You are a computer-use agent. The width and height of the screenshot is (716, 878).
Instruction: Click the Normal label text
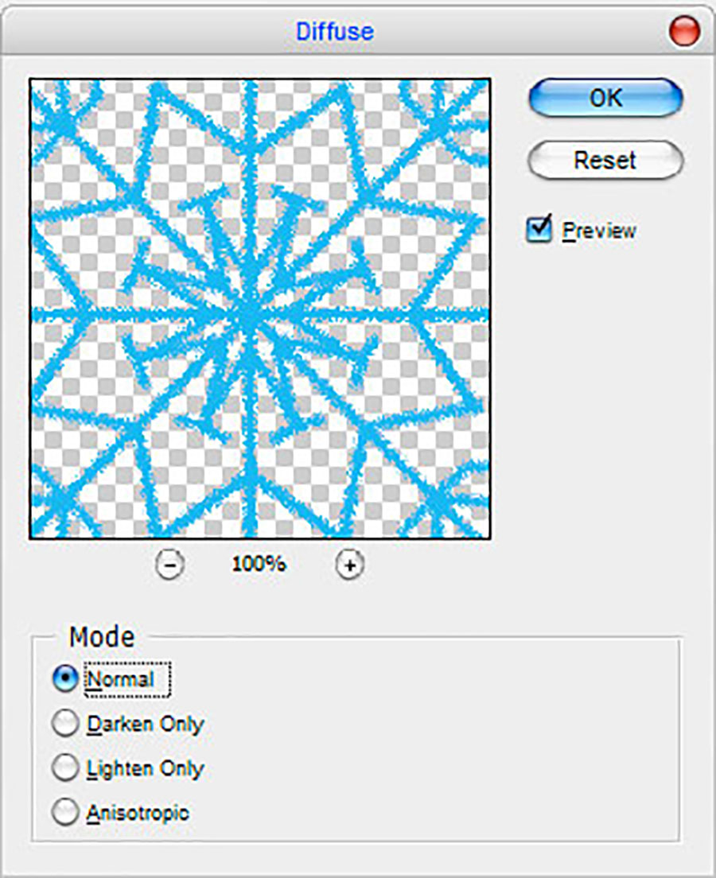point(120,680)
